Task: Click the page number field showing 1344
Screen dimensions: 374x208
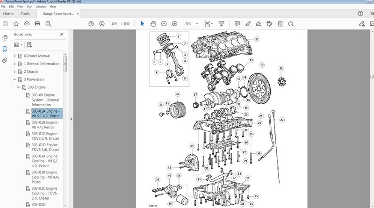Action: [115, 24]
